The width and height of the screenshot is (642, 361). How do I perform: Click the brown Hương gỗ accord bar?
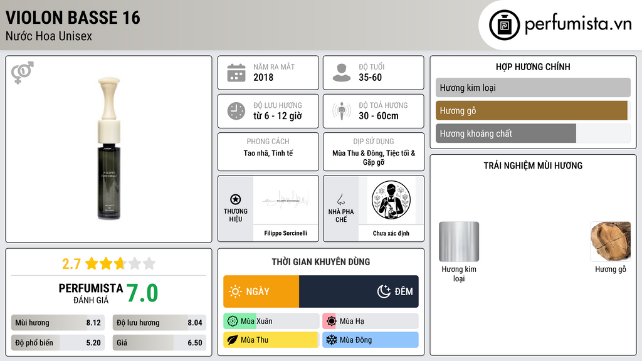coord(532,110)
